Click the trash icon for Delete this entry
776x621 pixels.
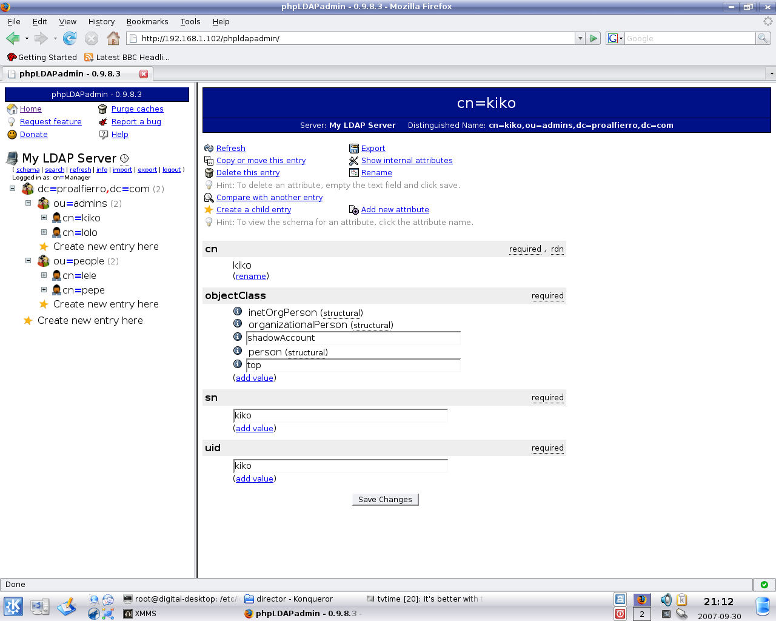click(x=209, y=173)
